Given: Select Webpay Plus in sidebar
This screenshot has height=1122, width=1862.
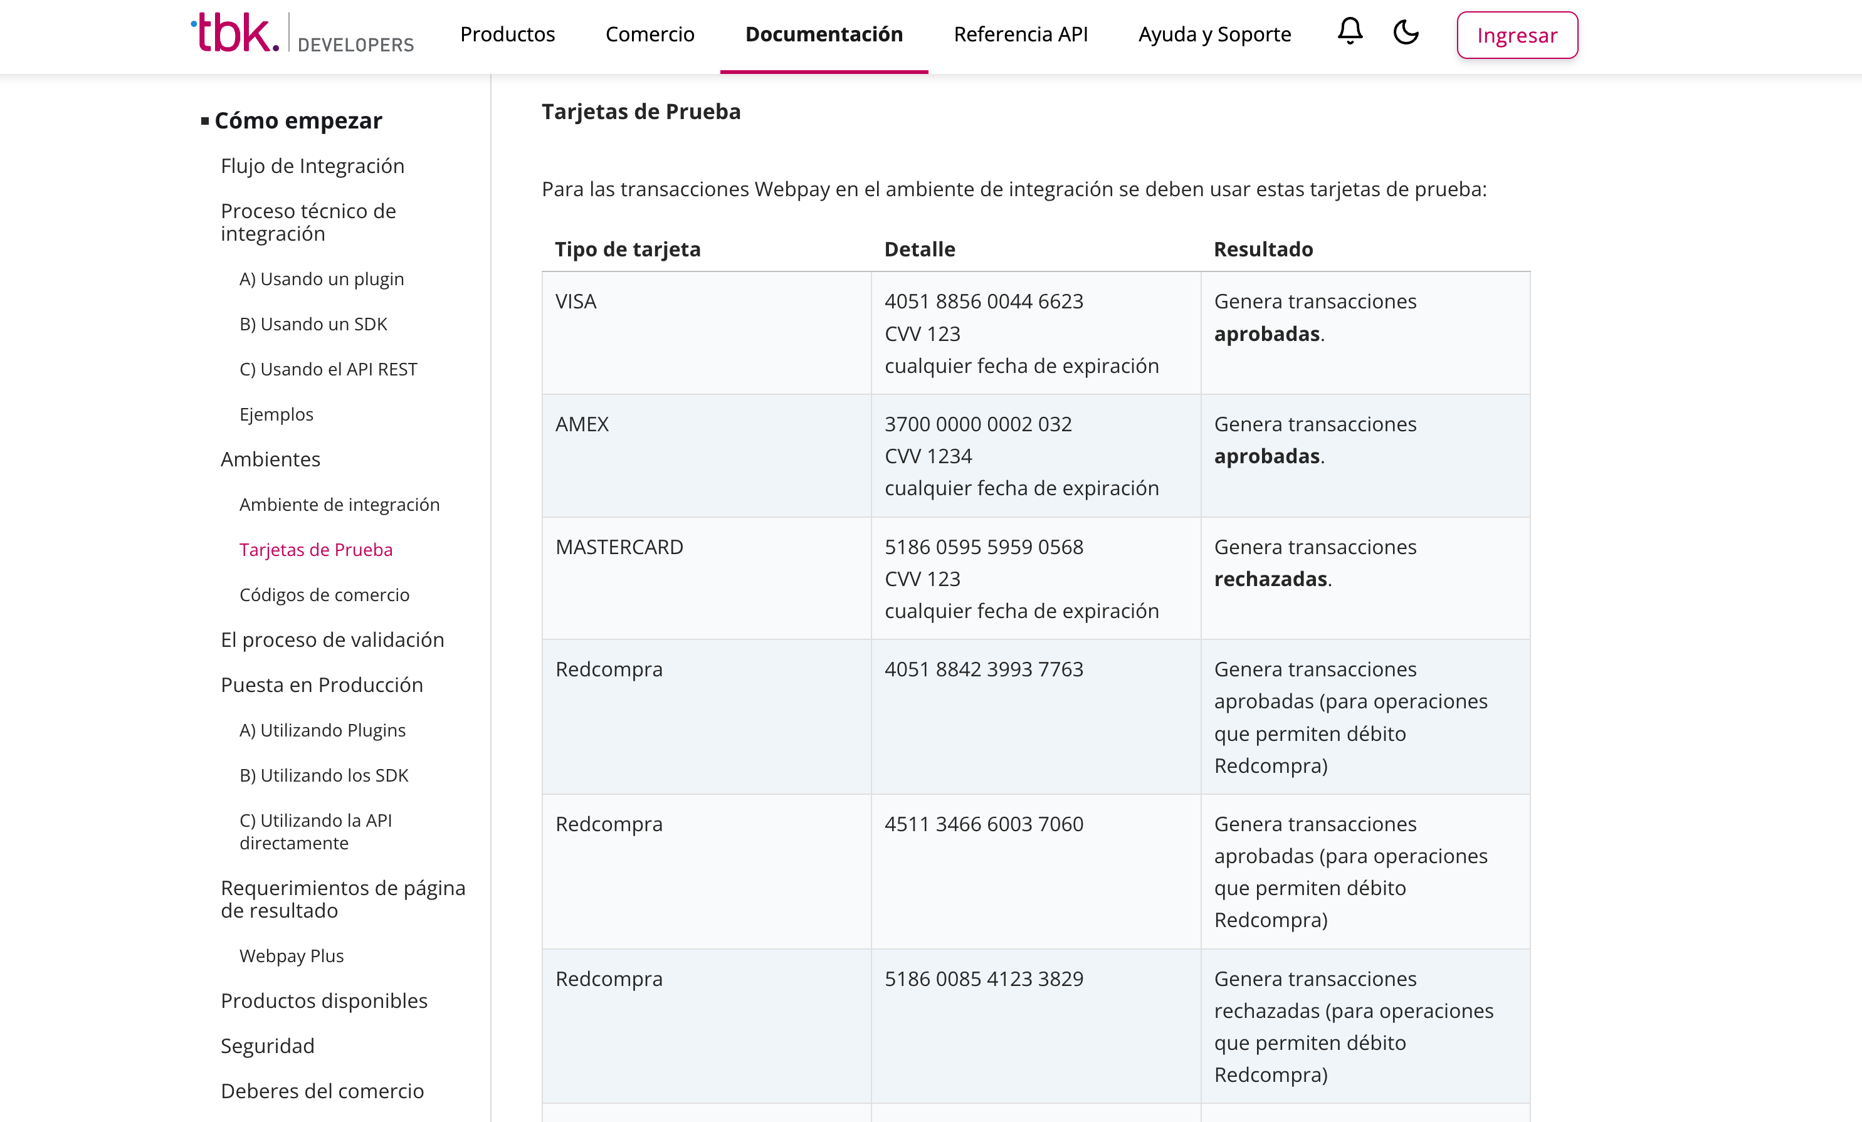Looking at the screenshot, I should (291, 956).
